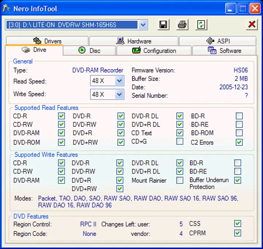
Task: Click the DVD-RAM Recorder type value
Action: pyautogui.click(x=98, y=70)
